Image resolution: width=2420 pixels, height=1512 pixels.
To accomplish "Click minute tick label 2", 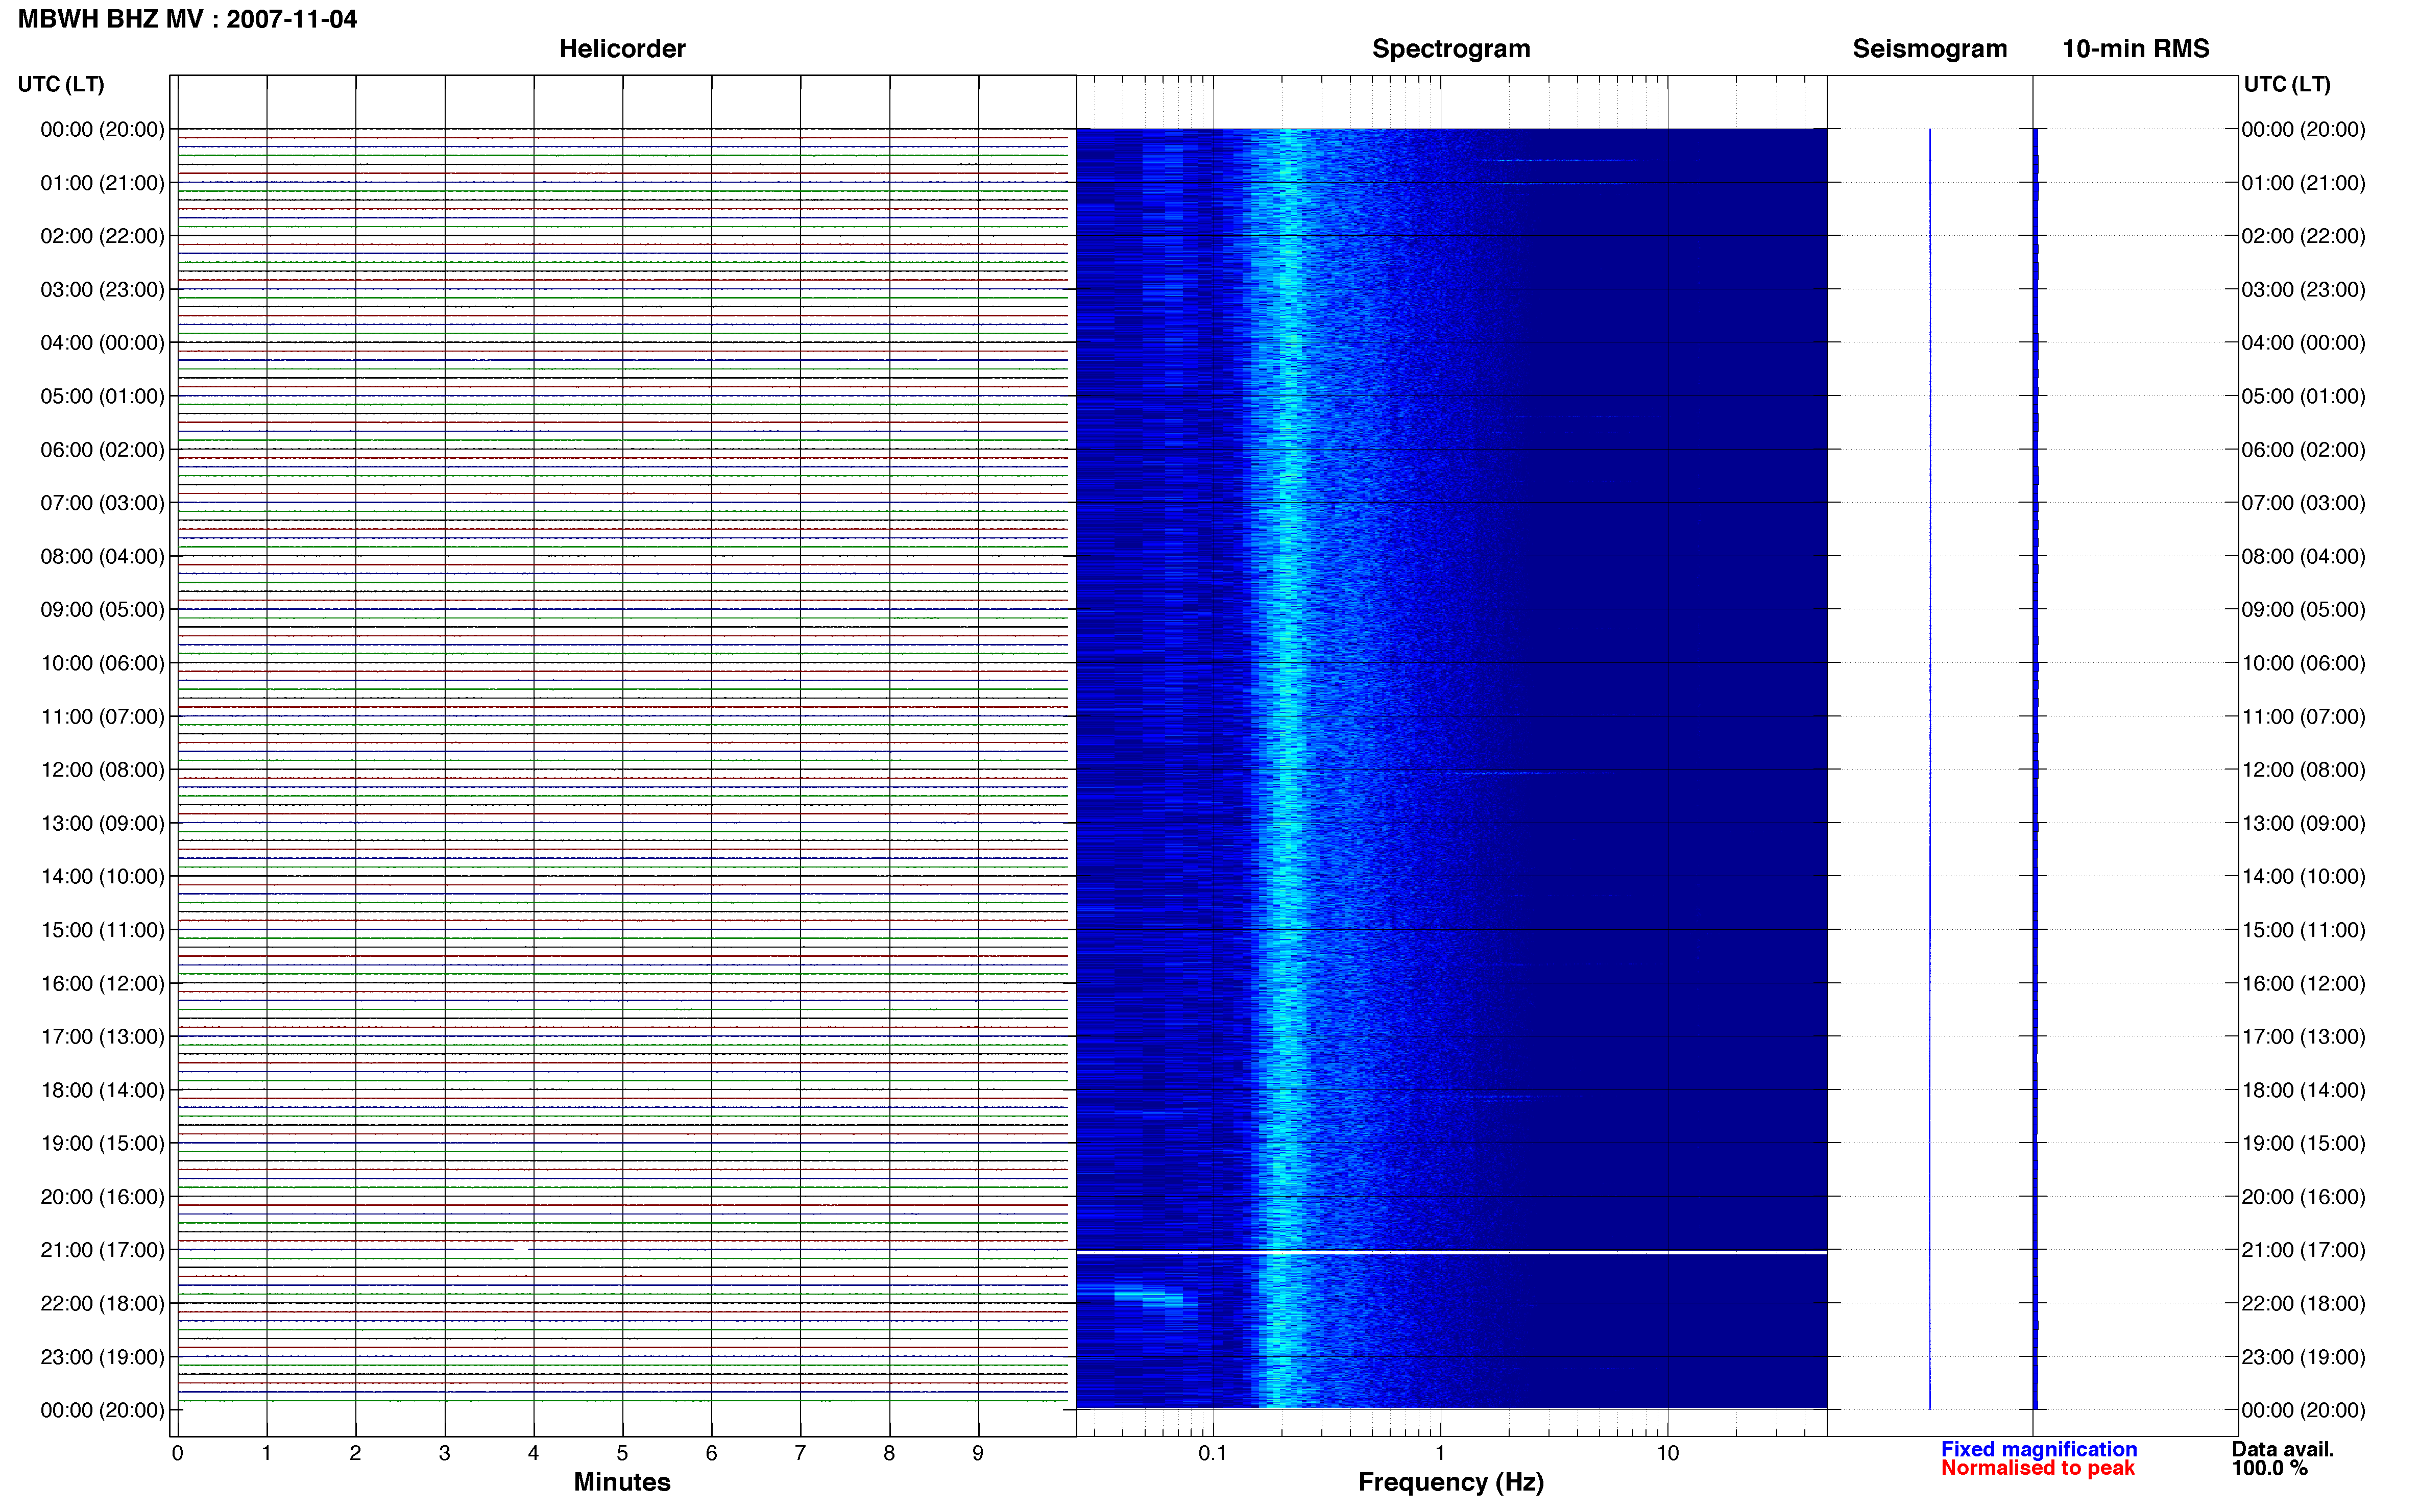I will (355, 1453).
